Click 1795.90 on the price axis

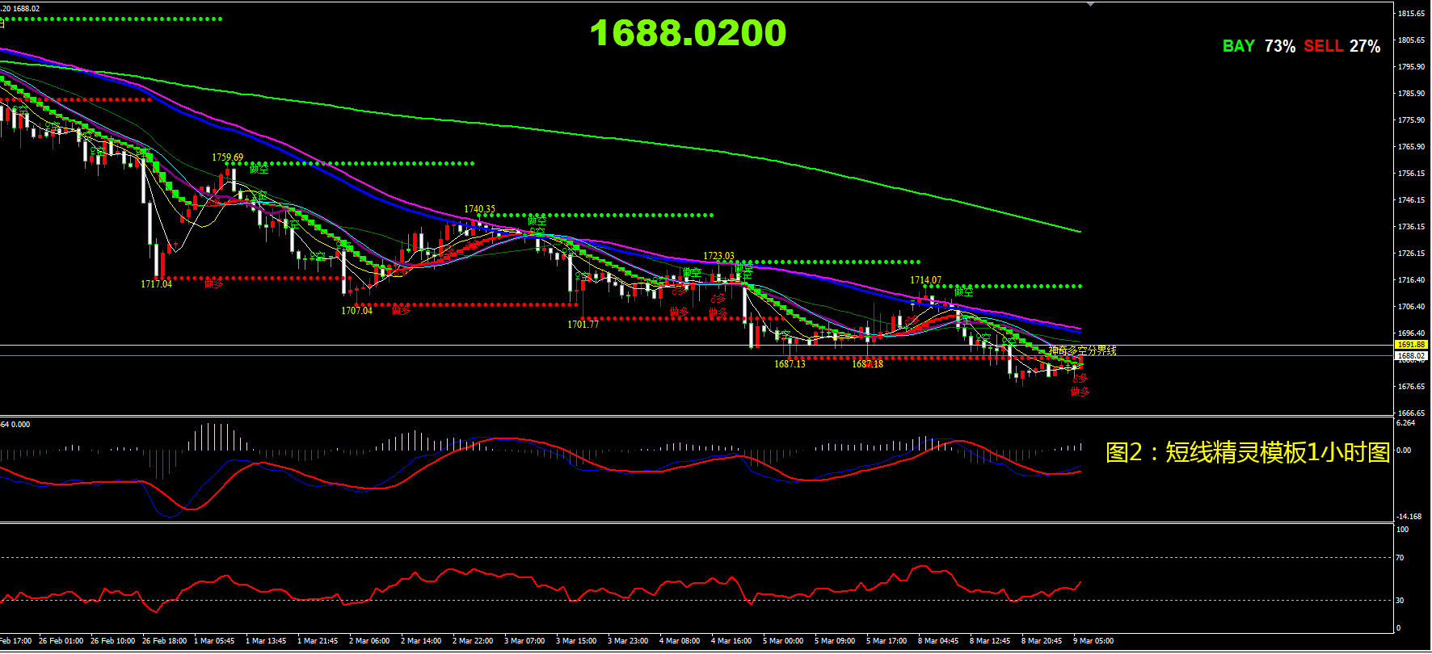(1412, 67)
